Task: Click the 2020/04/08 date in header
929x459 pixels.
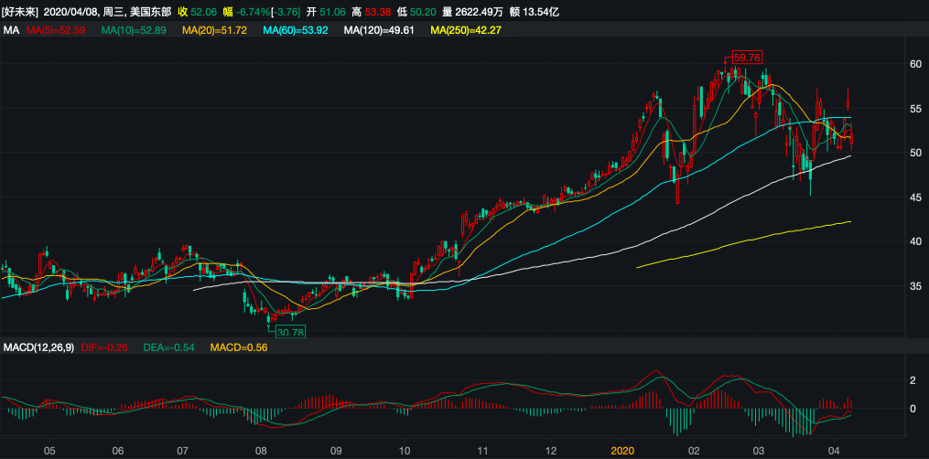Action: point(71,13)
